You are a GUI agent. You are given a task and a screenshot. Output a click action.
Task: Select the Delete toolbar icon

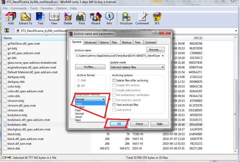click(68, 18)
